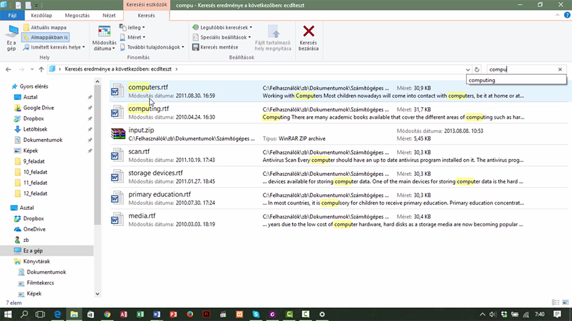Select the computing search suggestion
Viewport: 572px width, 321px height.
click(516, 80)
